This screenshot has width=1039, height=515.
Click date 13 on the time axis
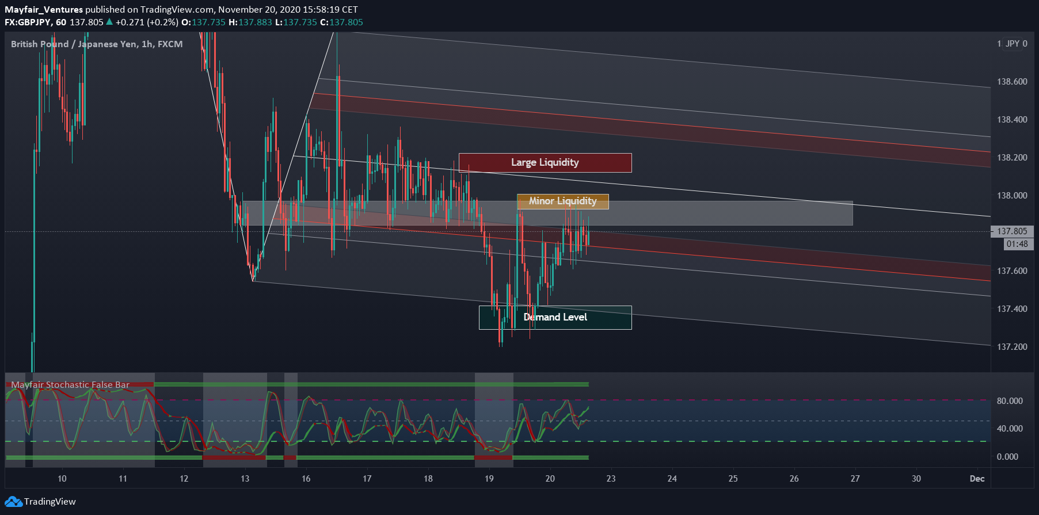245,479
